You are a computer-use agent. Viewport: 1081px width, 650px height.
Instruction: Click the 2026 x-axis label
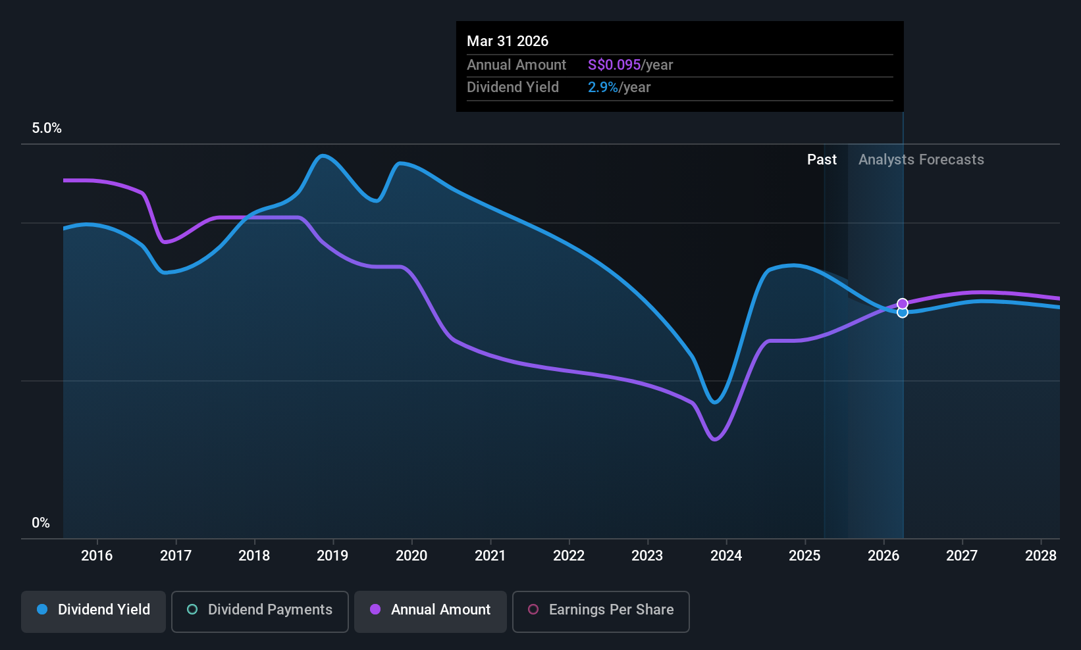[883, 555]
